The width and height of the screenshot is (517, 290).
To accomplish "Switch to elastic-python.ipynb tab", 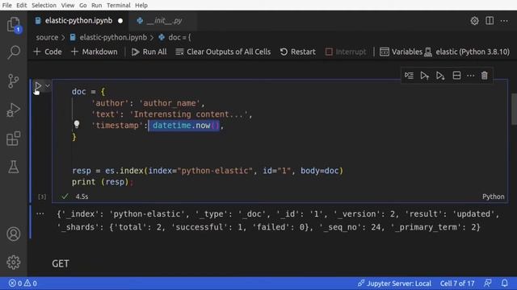I will click(x=78, y=21).
